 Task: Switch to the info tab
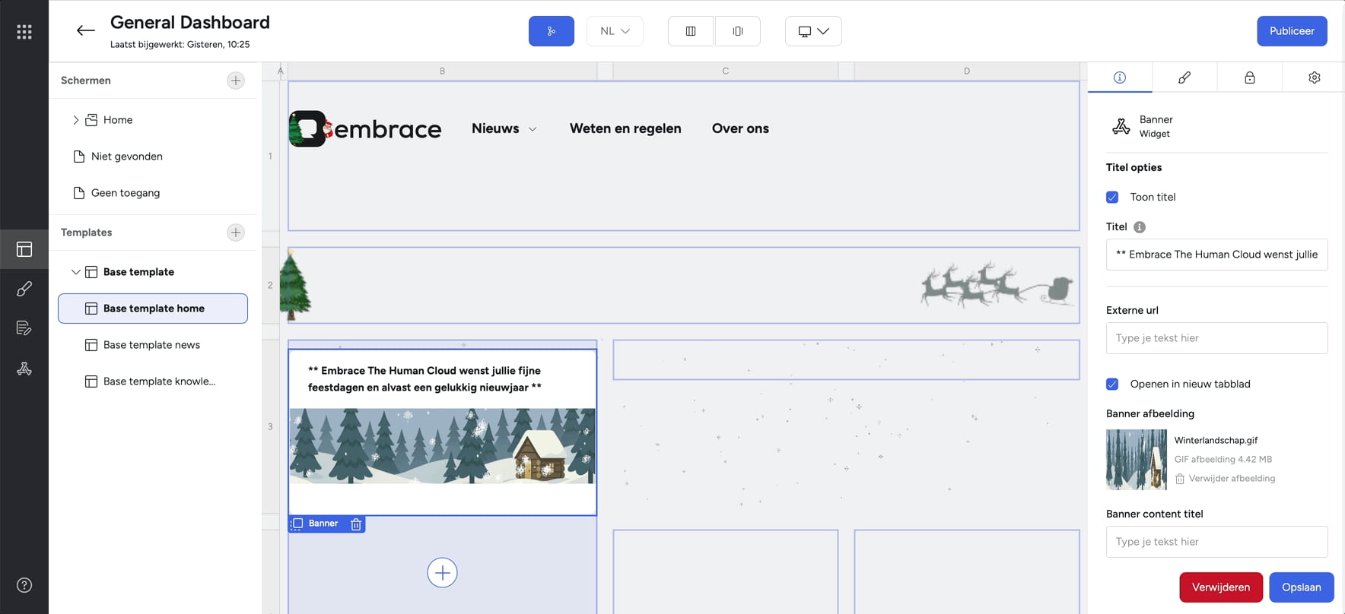click(x=1120, y=78)
